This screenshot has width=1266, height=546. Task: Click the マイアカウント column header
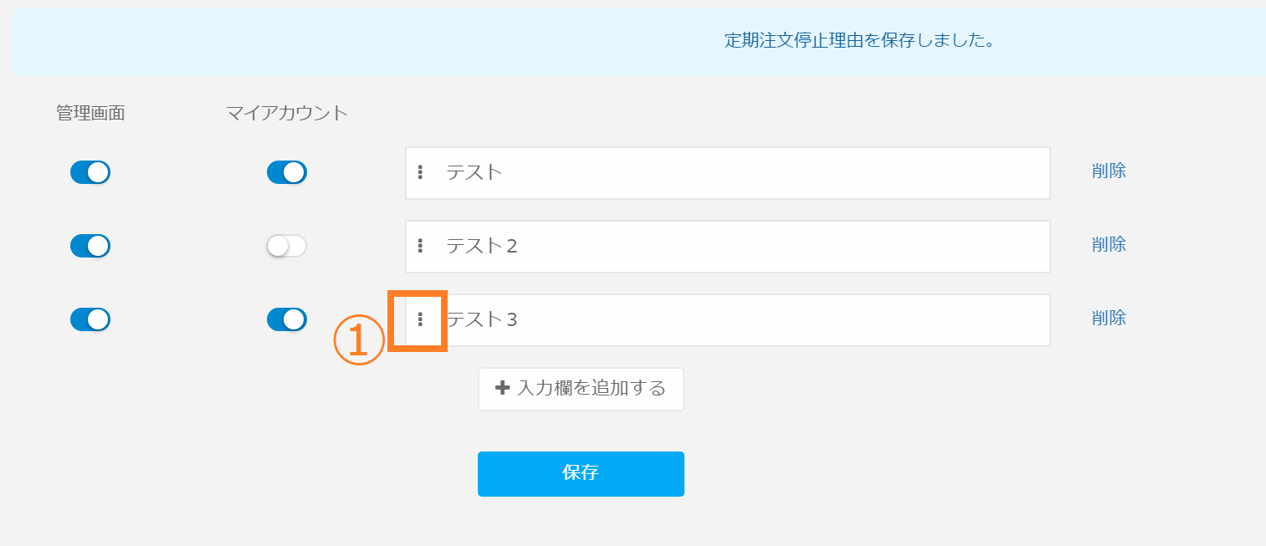click(x=287, y=113)
